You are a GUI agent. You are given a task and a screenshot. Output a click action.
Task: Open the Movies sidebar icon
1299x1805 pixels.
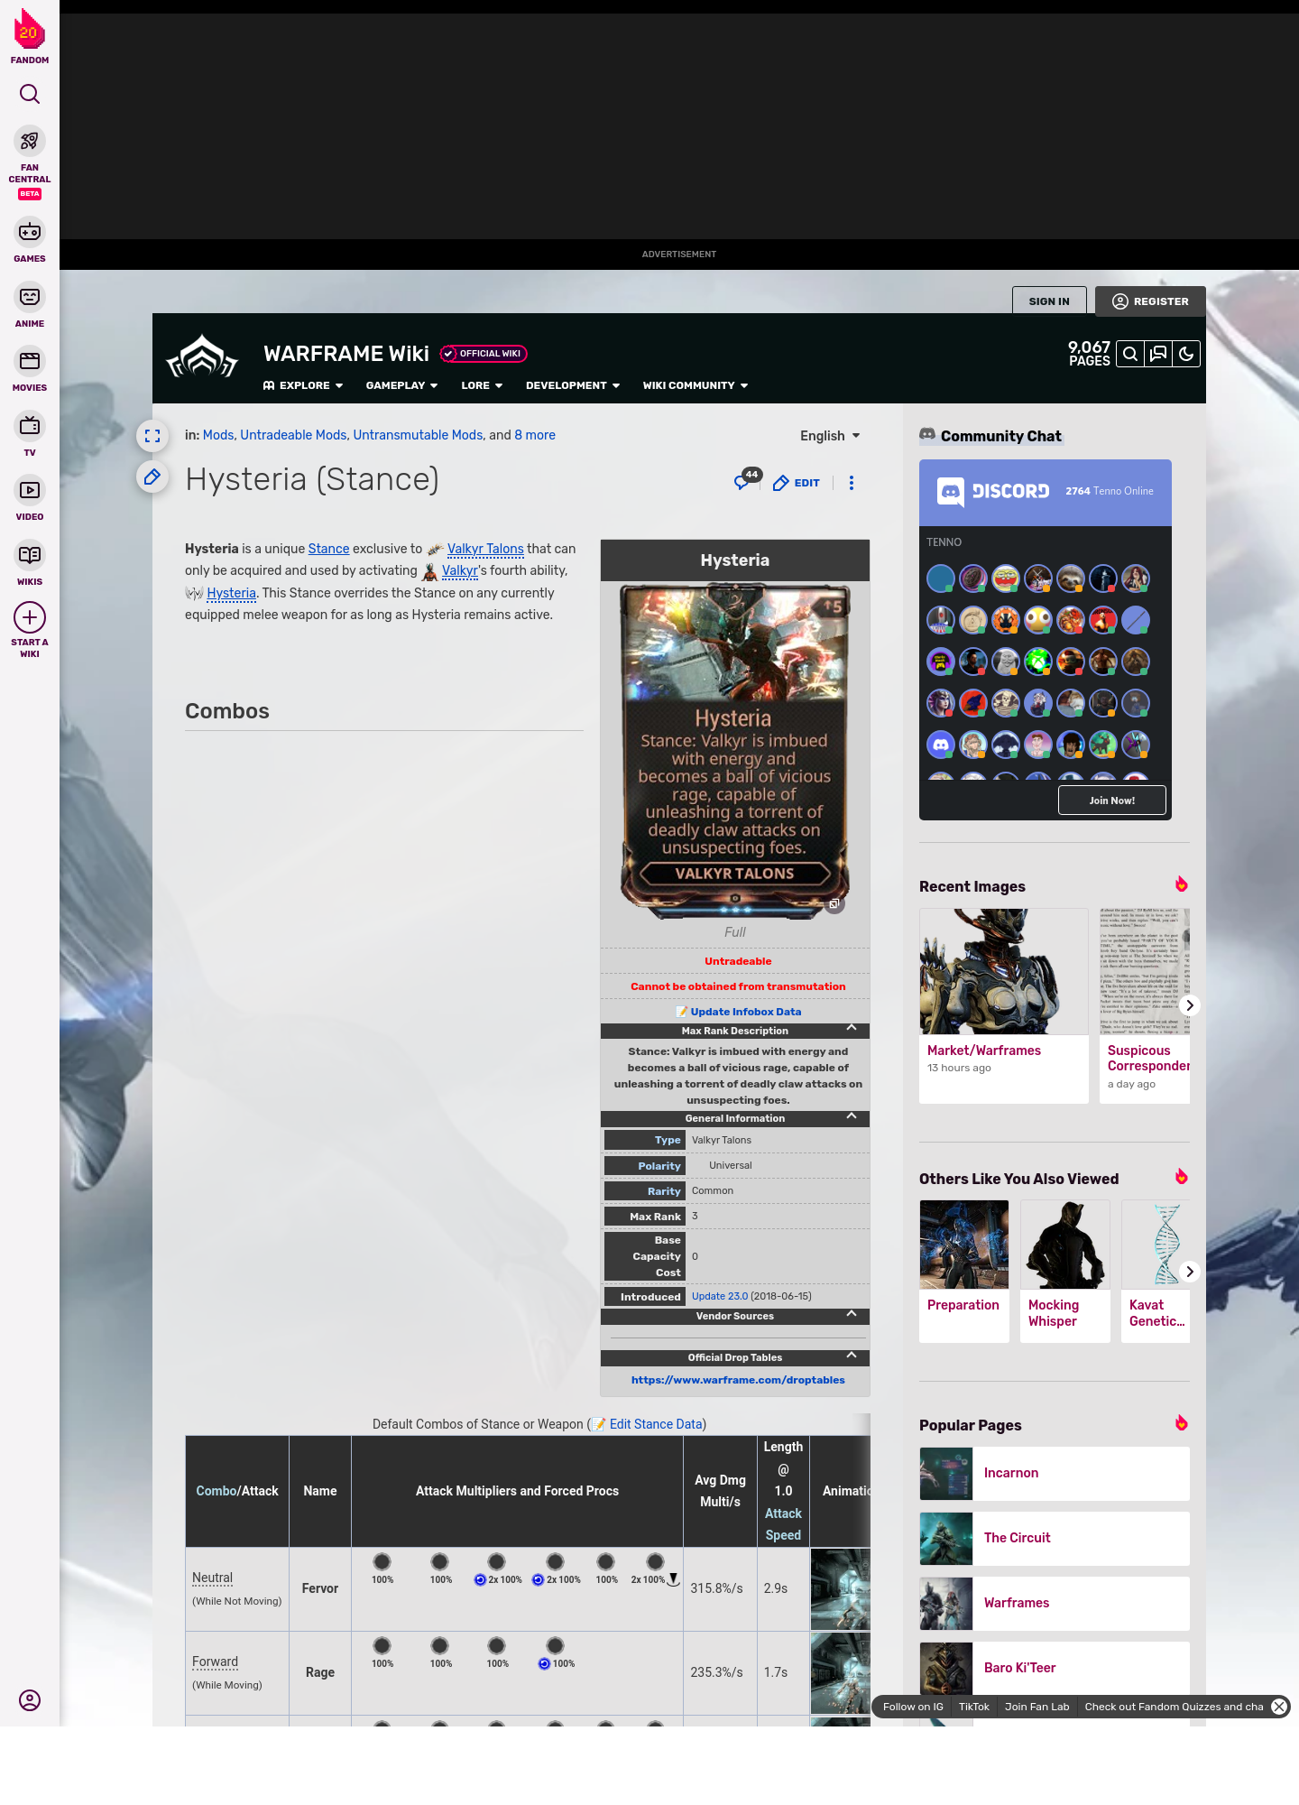coord(30,361)
